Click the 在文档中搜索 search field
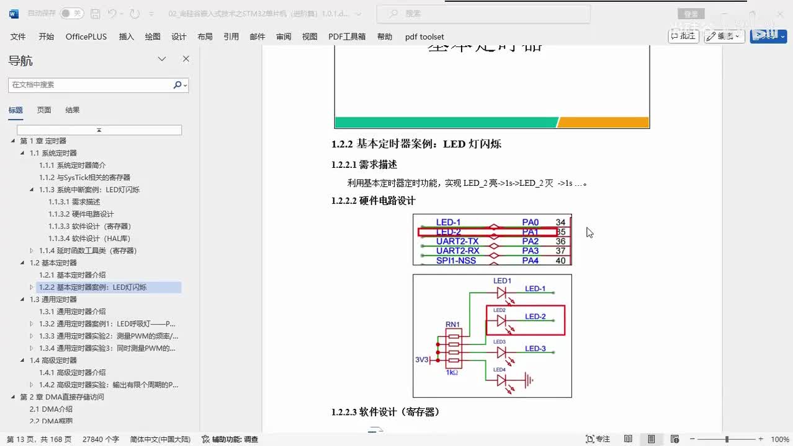The height and width of the screenshot is (446, 793). pyautogui.click(x=91, y=85)
